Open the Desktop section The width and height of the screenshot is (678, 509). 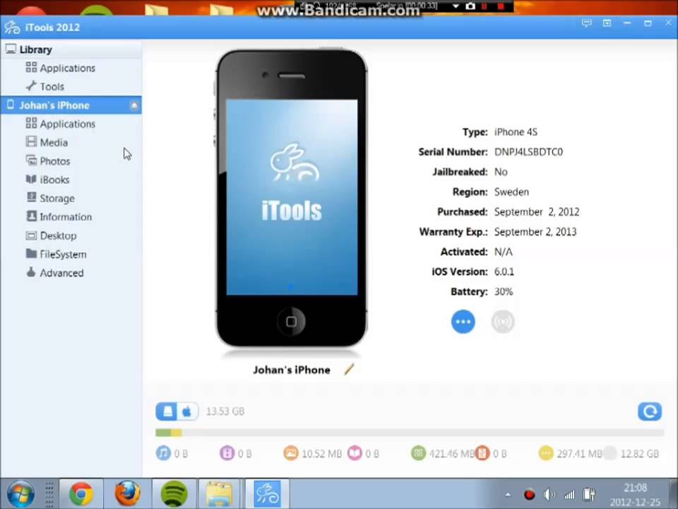coord(51,236)
